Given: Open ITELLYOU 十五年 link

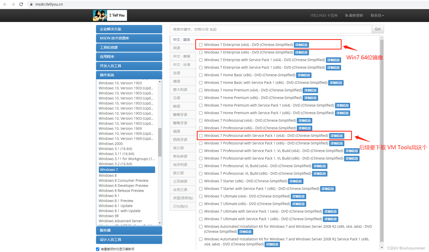Looking at the screenshot, I should [x=324, y=15].
